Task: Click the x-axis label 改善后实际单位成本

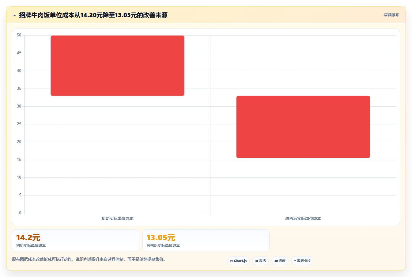Action: coord(303,218)
